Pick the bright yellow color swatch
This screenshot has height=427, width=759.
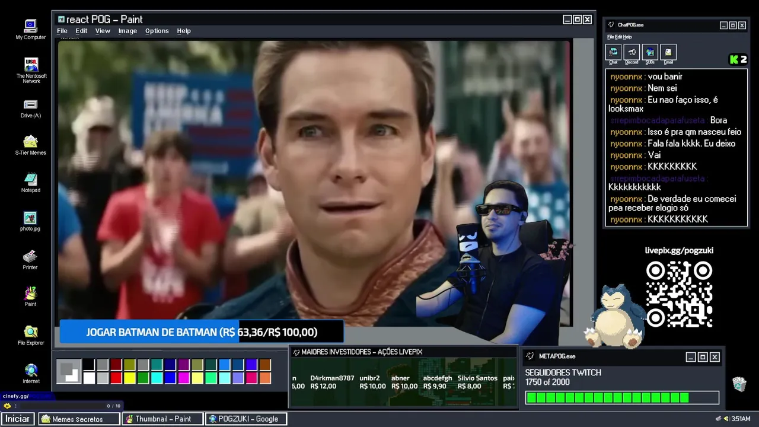129,378
